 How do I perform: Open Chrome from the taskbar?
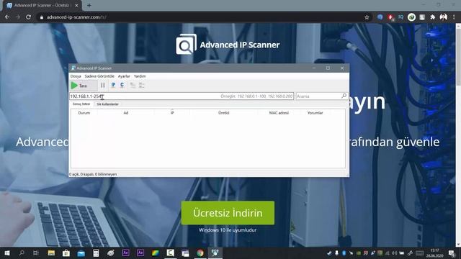pos(200,253)
